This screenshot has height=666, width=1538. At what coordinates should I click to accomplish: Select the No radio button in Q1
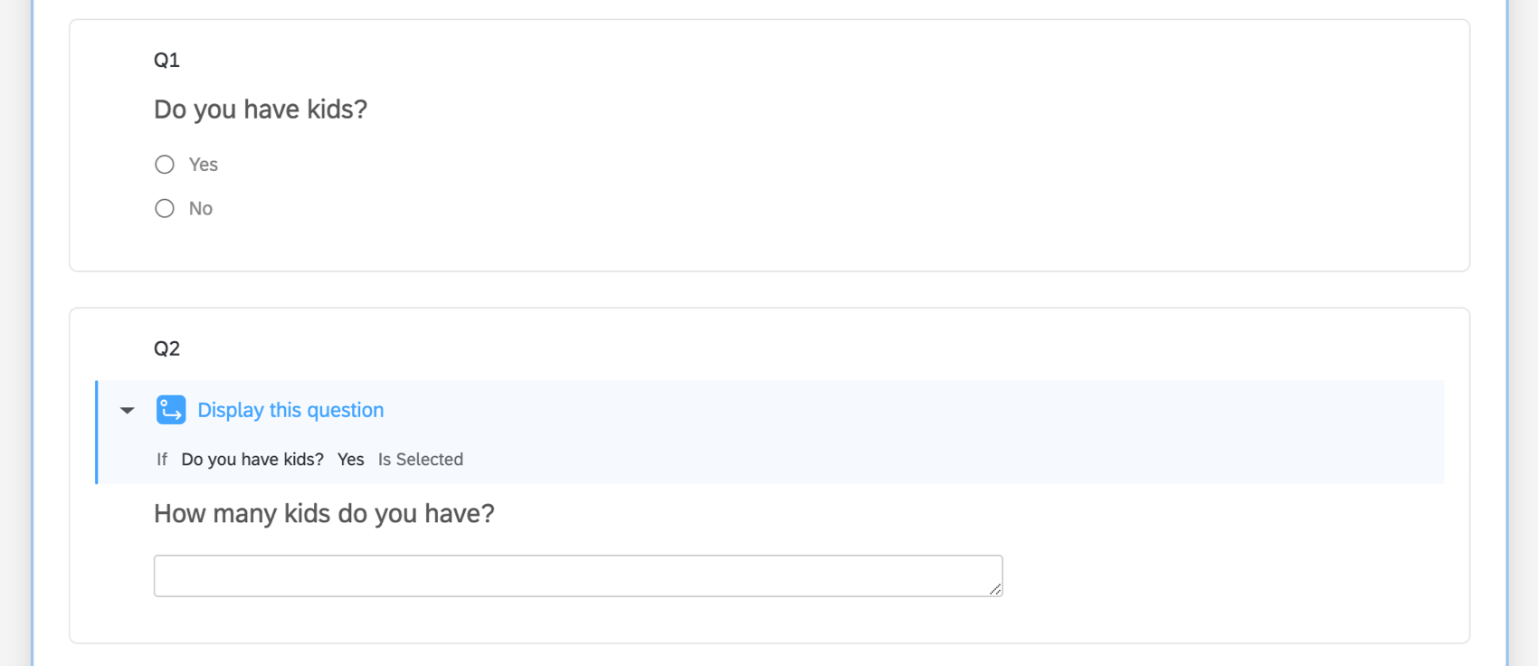click(165, 209)
